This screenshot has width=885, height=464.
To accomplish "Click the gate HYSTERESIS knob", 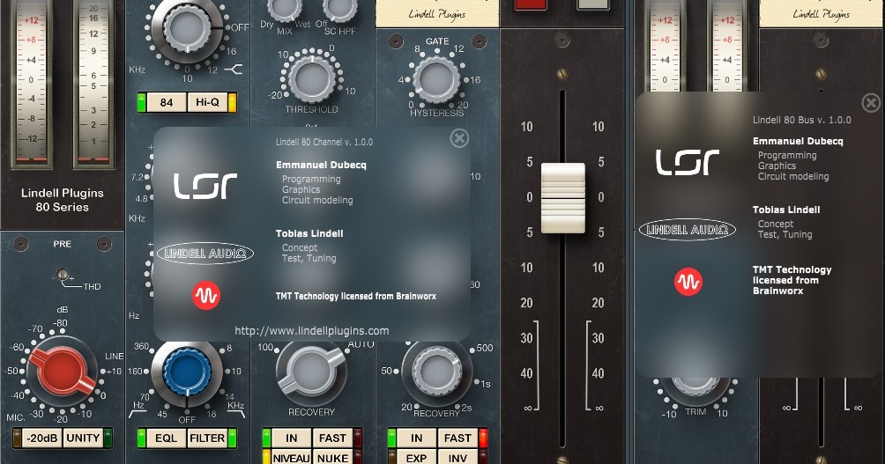I will [436, 79].
